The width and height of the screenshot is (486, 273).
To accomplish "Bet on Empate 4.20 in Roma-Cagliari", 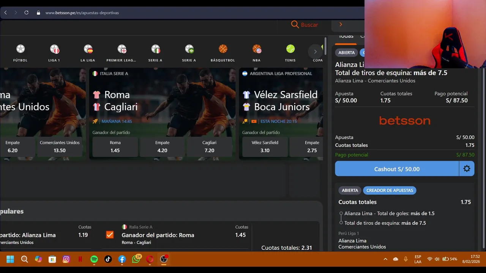I will pos(162,146).
